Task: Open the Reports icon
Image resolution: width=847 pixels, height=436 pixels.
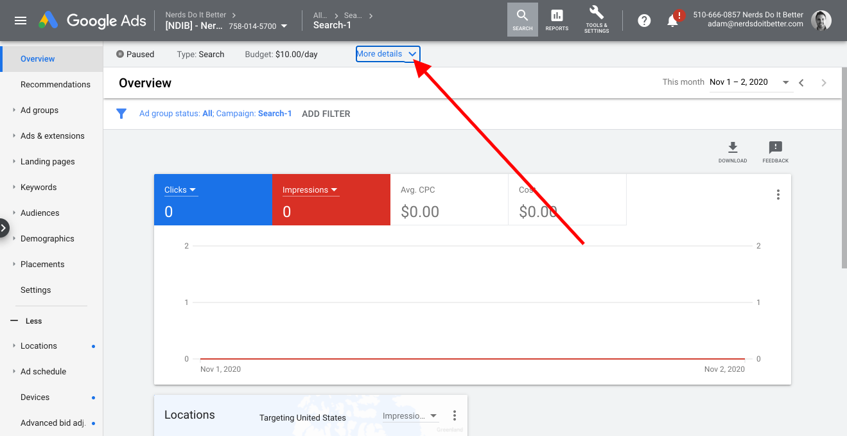Action: pyautogui.click(x=557, y=20)
